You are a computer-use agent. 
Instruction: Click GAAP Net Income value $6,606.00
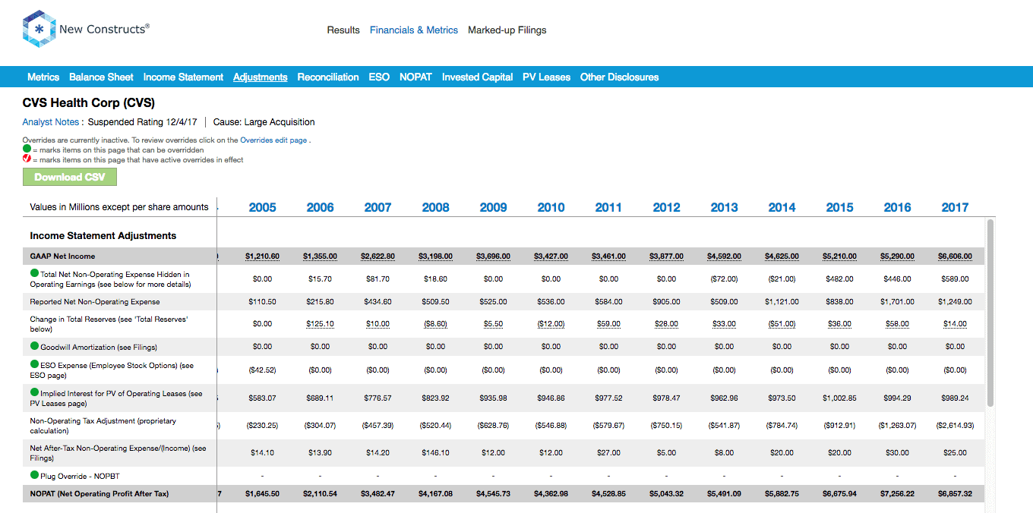[956, 256]
